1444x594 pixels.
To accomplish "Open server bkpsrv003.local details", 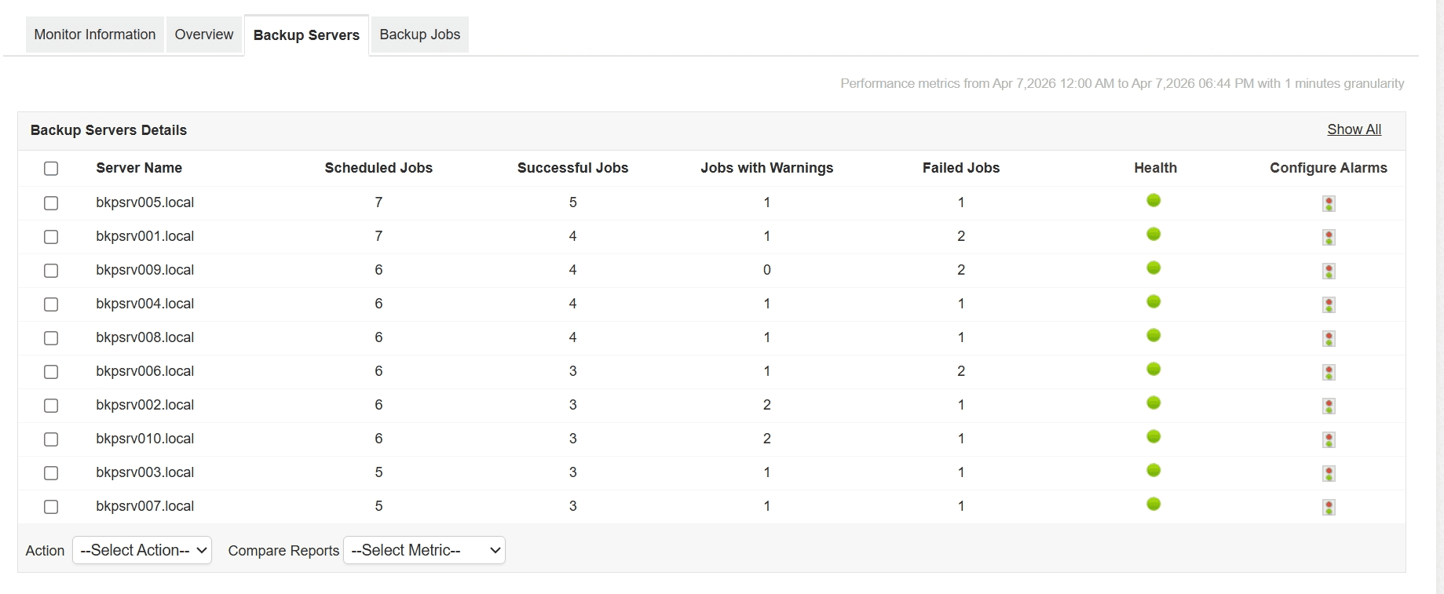I will pos(145,472).
